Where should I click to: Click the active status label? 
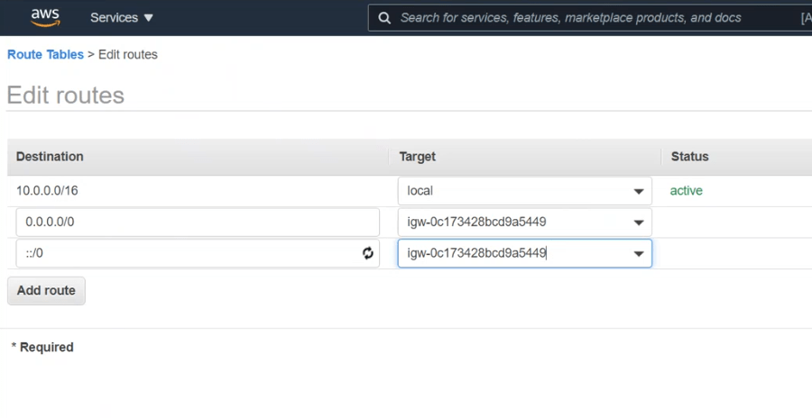(x=686, y=191)
